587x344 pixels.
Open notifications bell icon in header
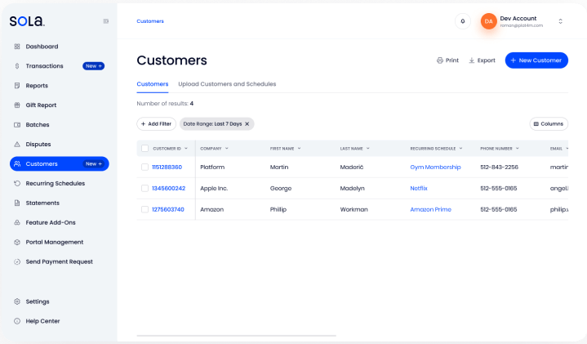coord(463,21)
